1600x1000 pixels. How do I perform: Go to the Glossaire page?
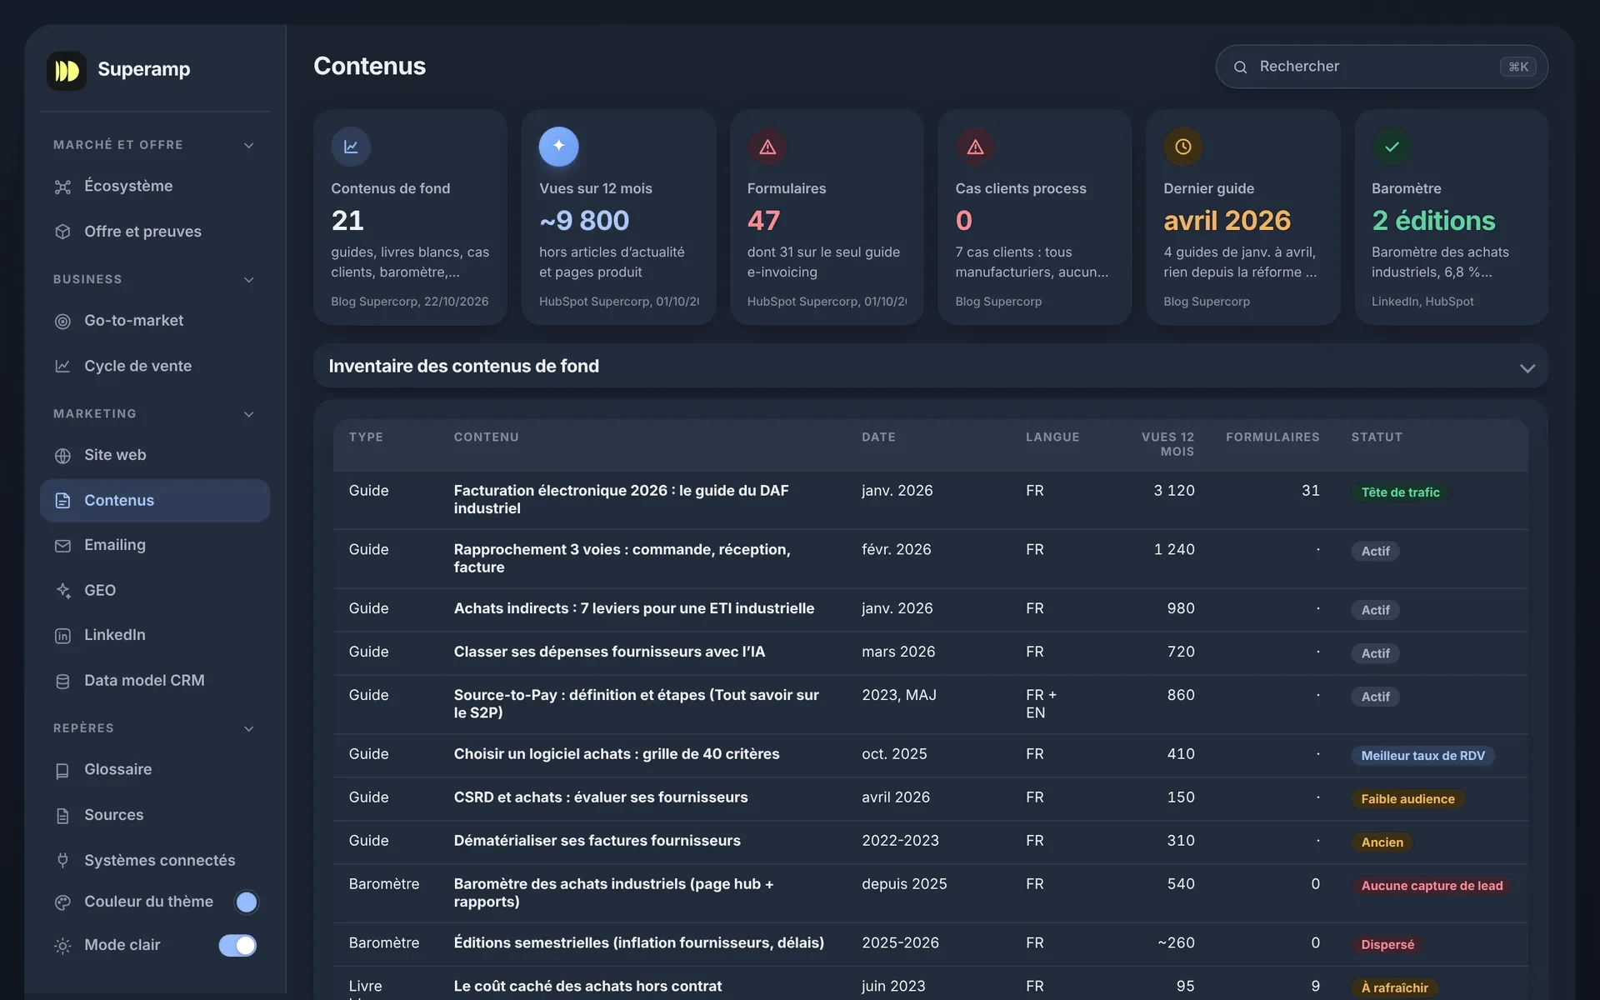click(155, 770)
